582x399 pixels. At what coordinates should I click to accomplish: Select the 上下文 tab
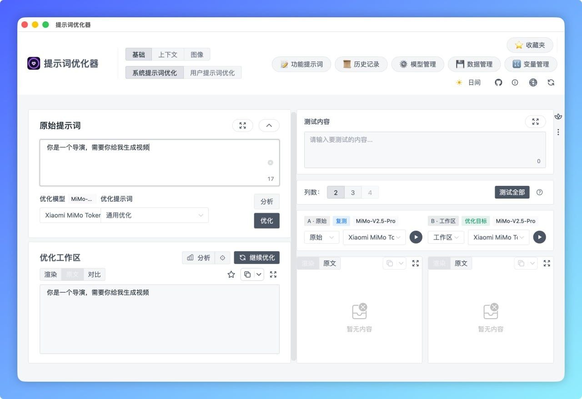point(168,55)
